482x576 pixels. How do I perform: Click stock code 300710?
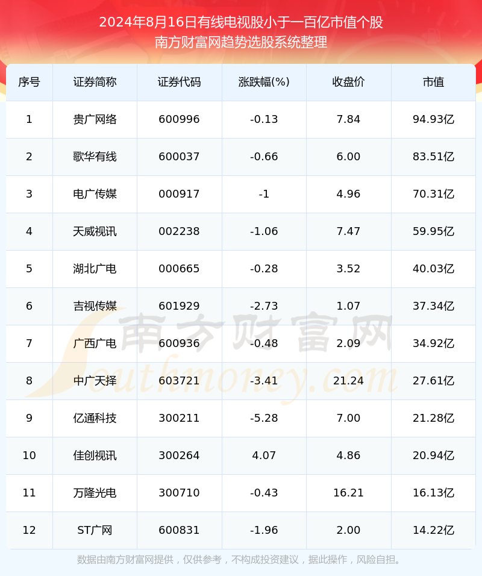coord(180,493)
